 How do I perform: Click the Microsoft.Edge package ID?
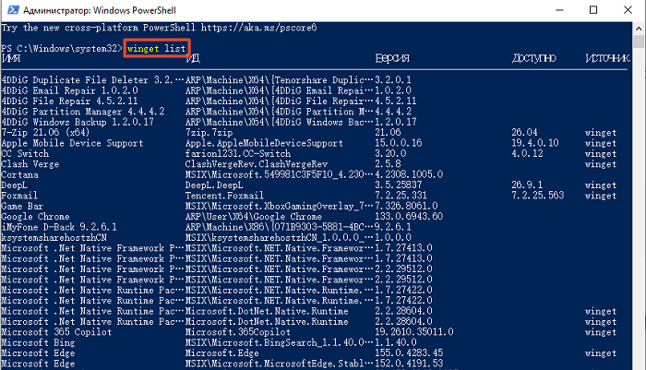(222, 353)
